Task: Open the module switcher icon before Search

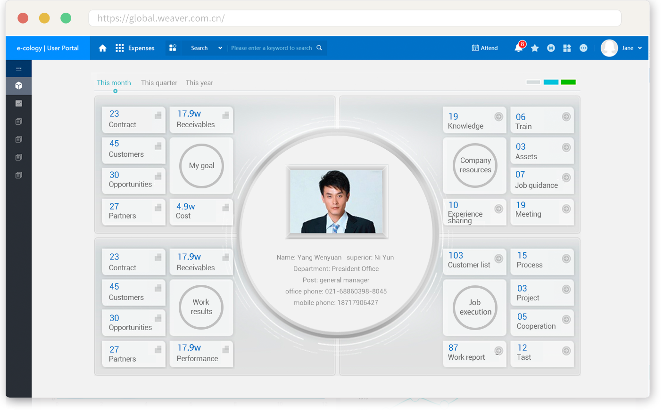Action: (173, 48)
